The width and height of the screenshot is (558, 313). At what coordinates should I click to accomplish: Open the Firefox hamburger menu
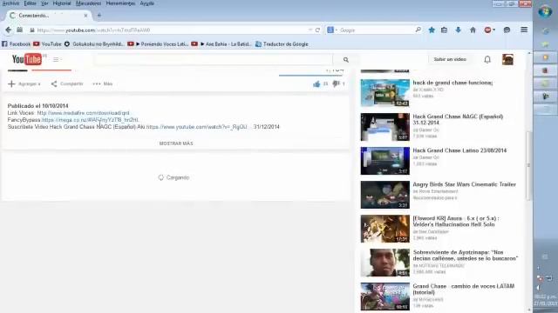pyautogui.click(x=524, y=30)
